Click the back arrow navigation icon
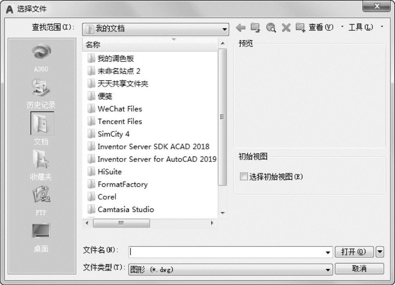Image resolution: width=395 pixels, height=285 pixels. tap(240, 28)
